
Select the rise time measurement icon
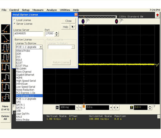[6, 29]
